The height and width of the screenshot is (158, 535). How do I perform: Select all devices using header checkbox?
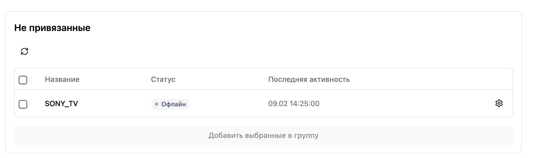click(23, 80)
